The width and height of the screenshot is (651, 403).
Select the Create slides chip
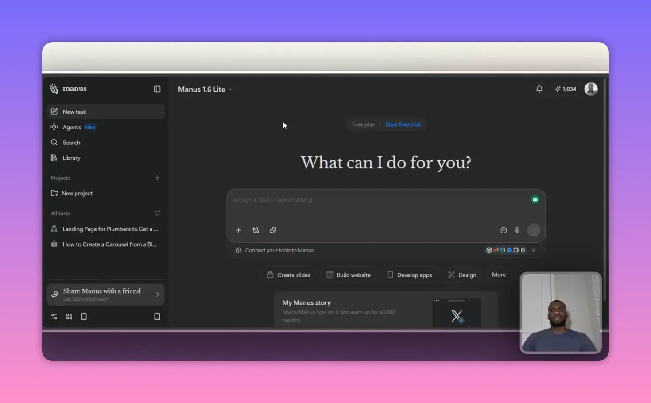(289, 275)
